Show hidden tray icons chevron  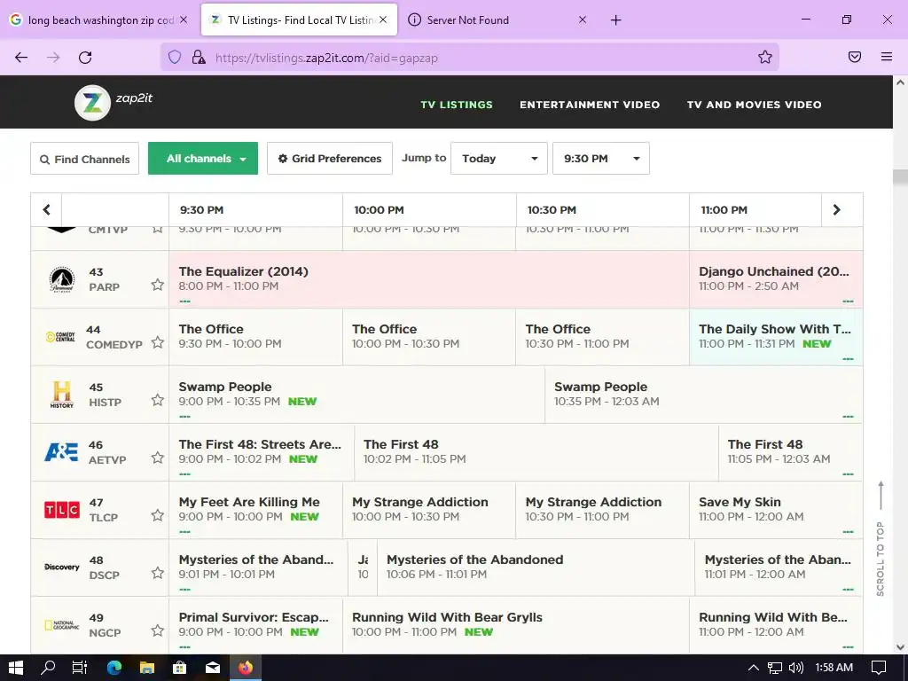click(754, 668)
